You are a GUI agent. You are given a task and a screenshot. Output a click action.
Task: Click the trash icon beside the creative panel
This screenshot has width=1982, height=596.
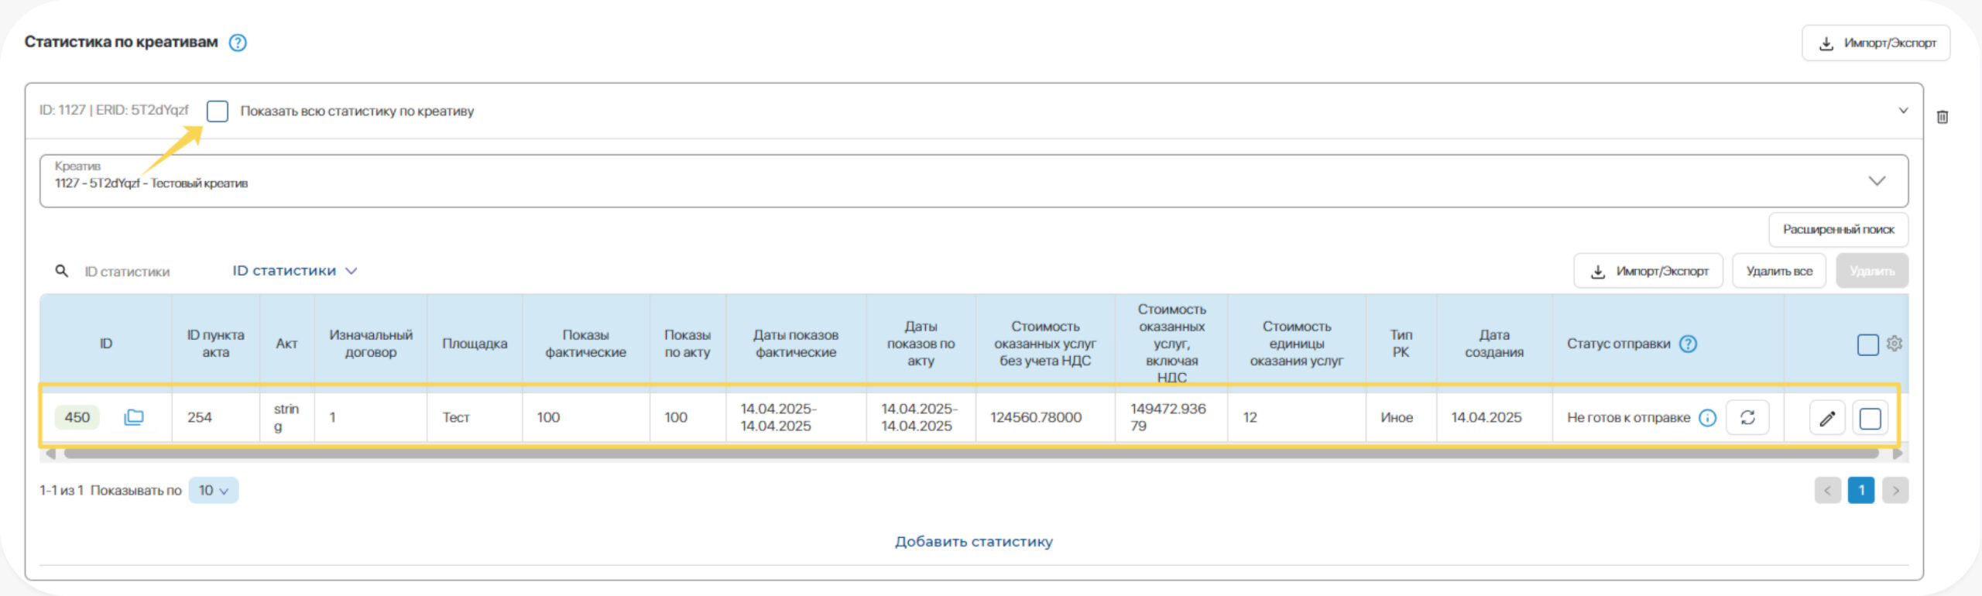click(x=1942, y=117)
